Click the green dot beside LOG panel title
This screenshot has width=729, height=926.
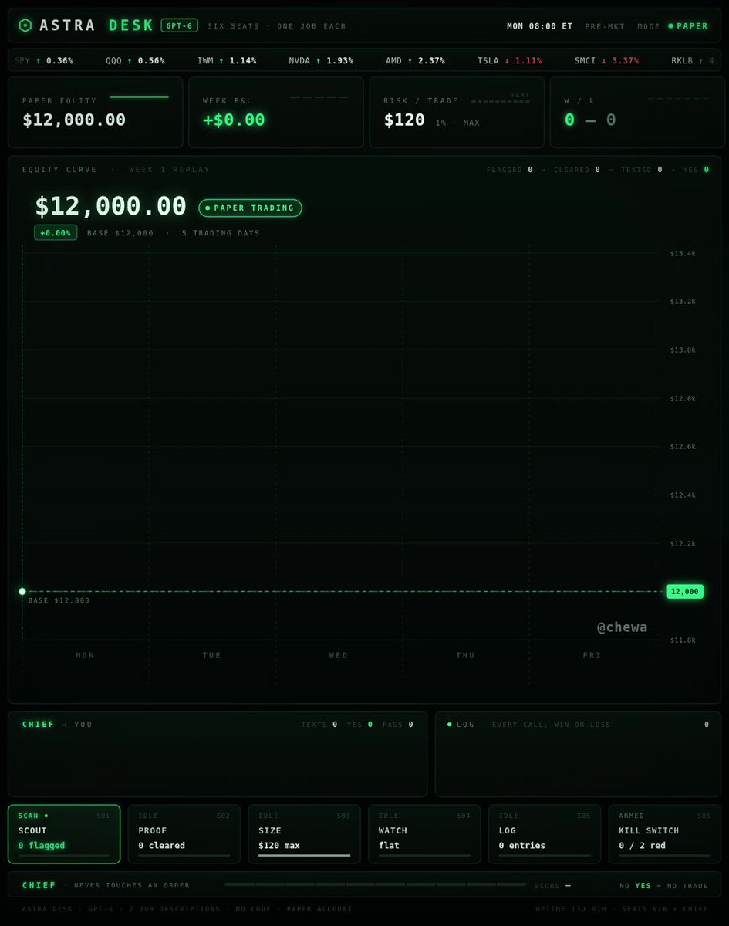click(x=449, y=725)
